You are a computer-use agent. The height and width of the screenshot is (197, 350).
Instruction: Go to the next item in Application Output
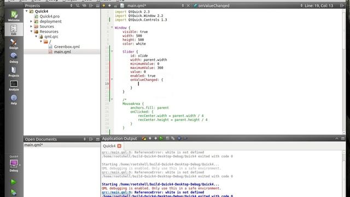click(x=155, y=138)
